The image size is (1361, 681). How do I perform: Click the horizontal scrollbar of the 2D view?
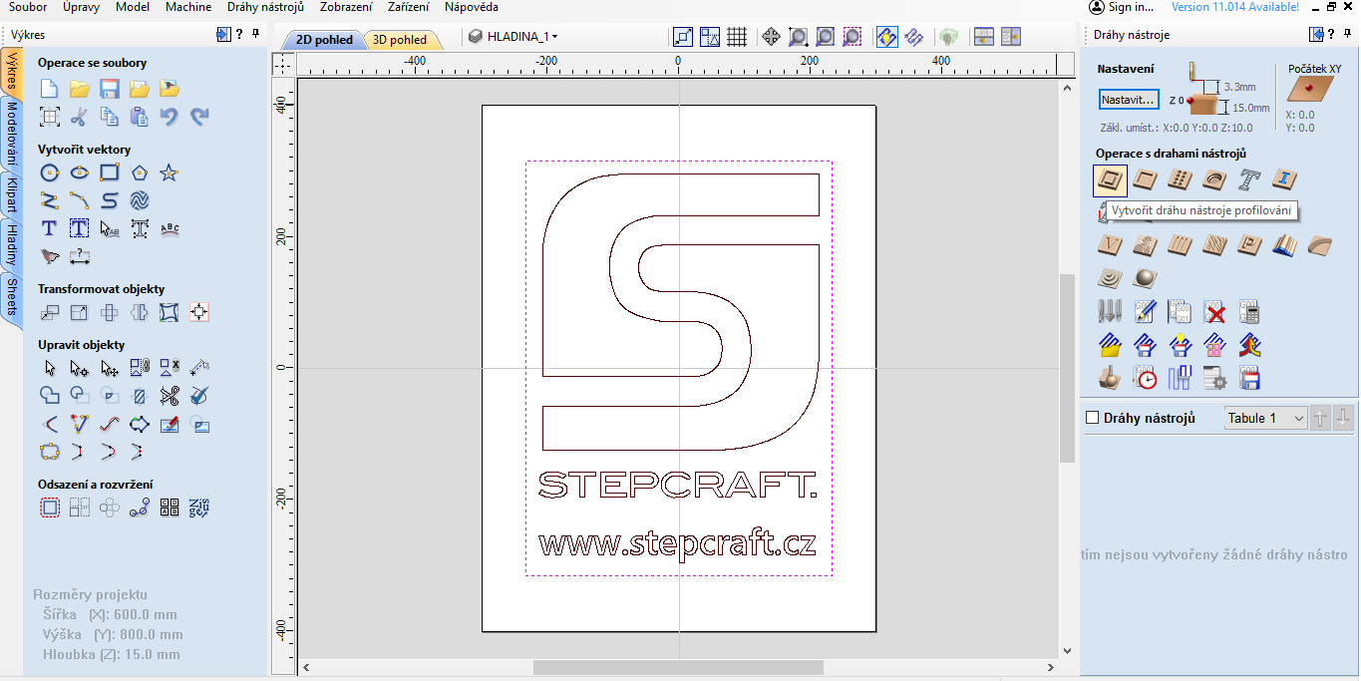point(678,667)
